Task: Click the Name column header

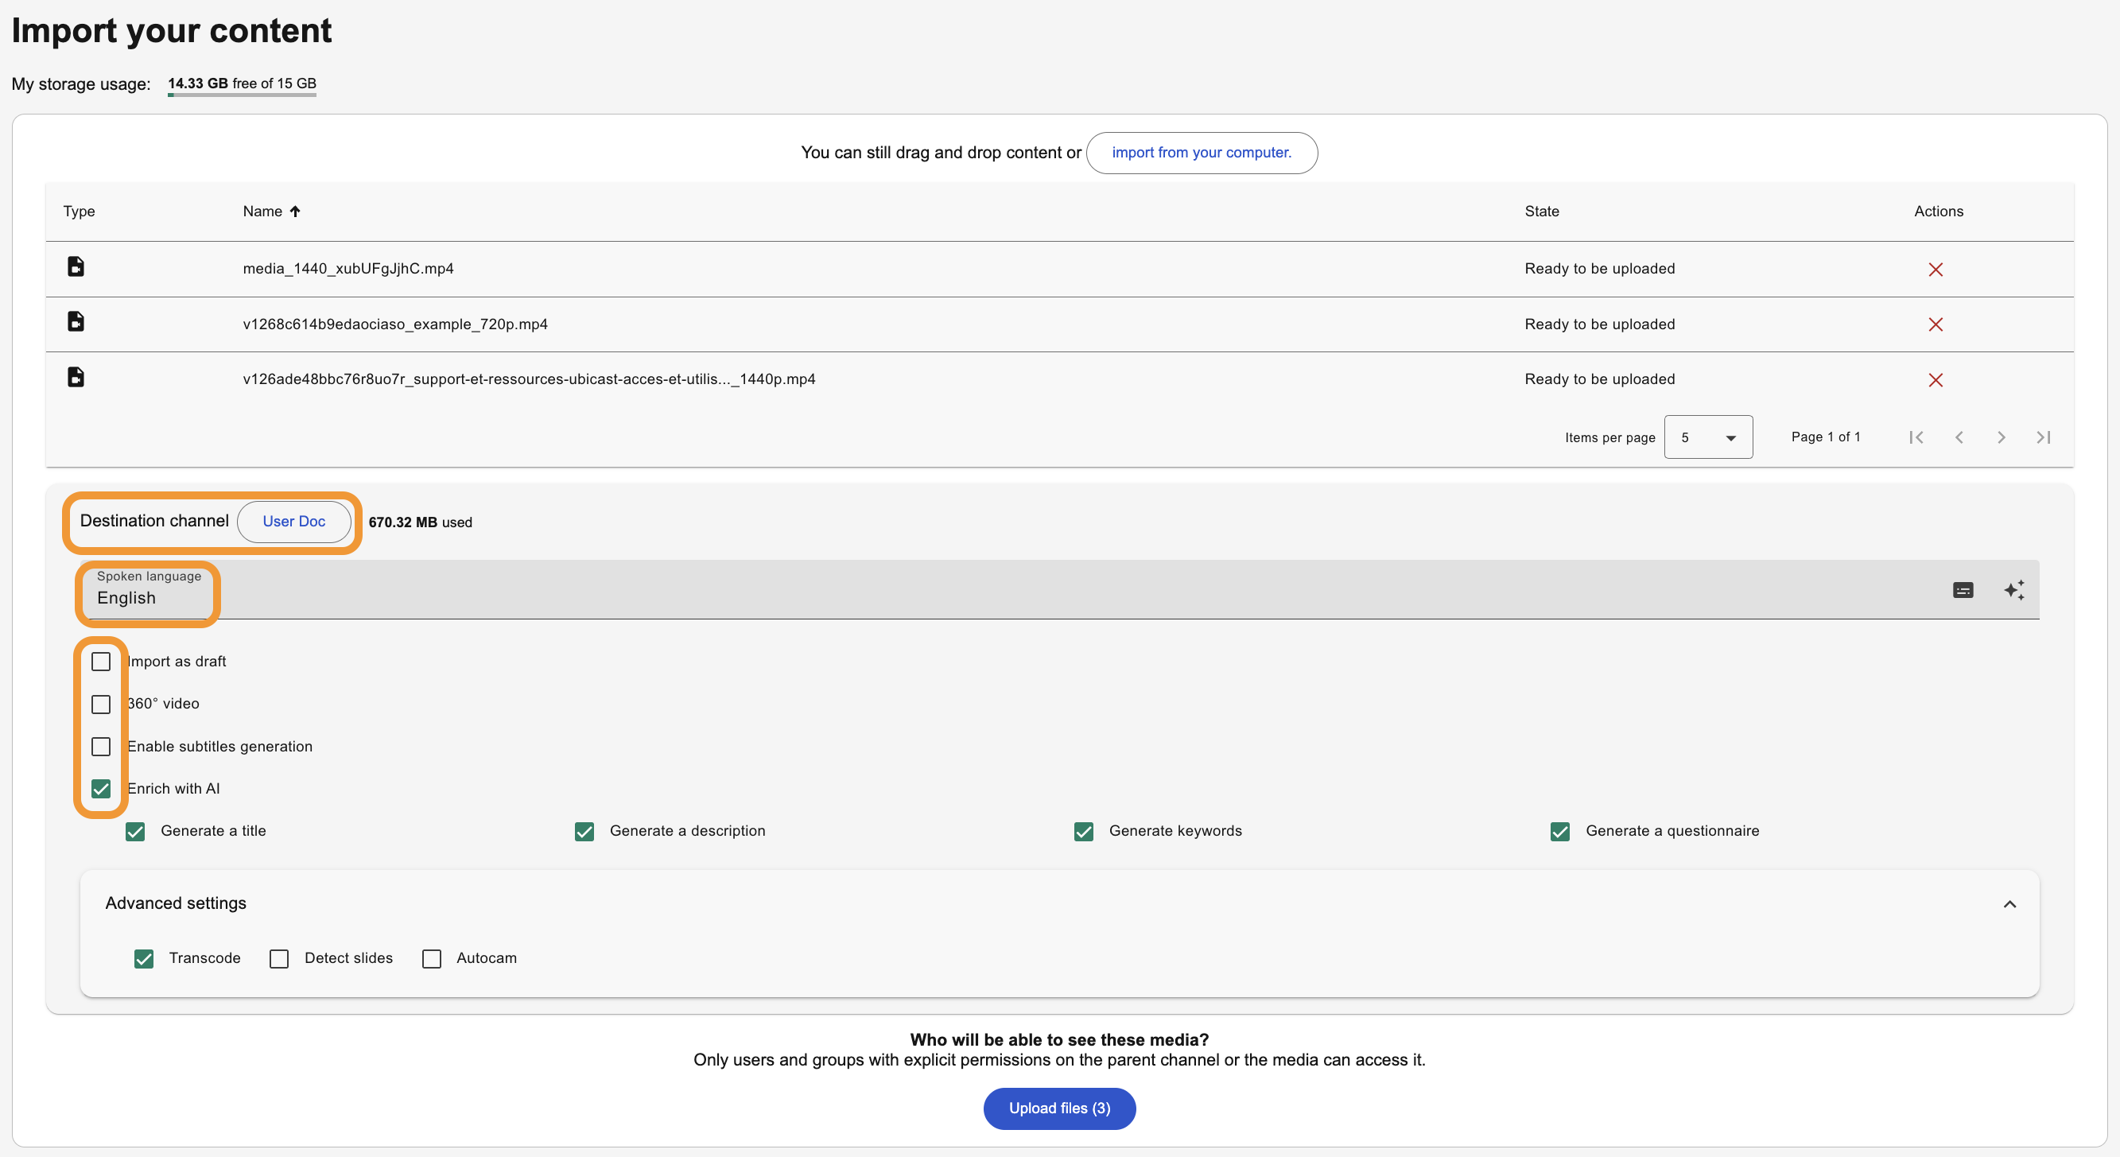Action: (x=262, y=212)
